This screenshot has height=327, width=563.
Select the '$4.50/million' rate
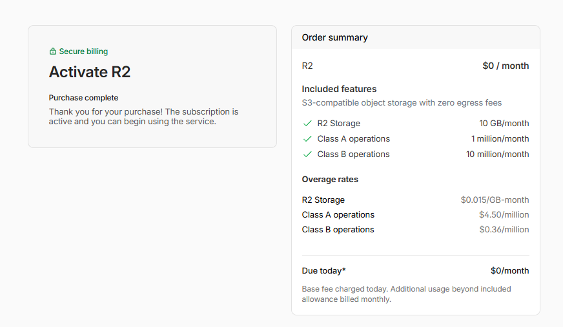(x=504, y=214)
